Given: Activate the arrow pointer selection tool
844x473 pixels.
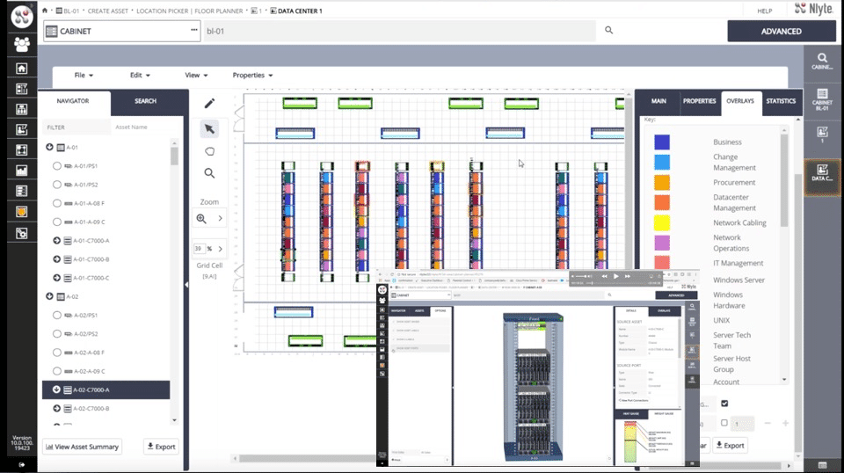Looking at the screenshot, I should 209,129.
